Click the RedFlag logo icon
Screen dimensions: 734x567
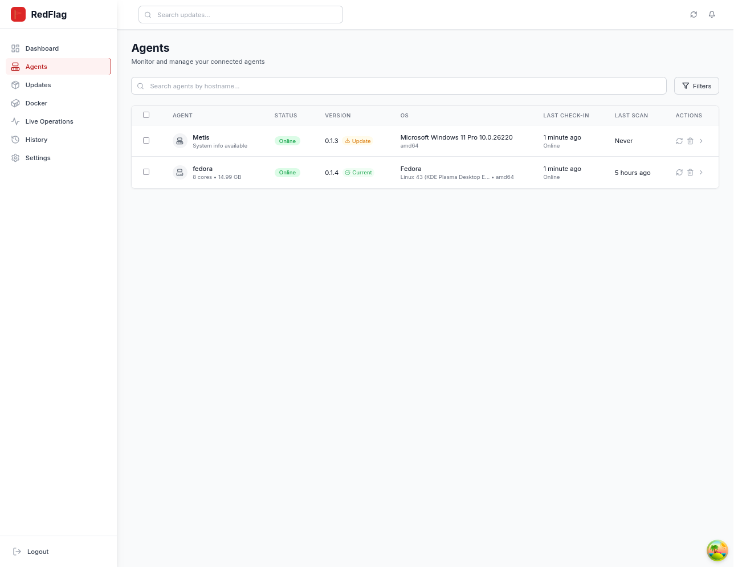18,14
